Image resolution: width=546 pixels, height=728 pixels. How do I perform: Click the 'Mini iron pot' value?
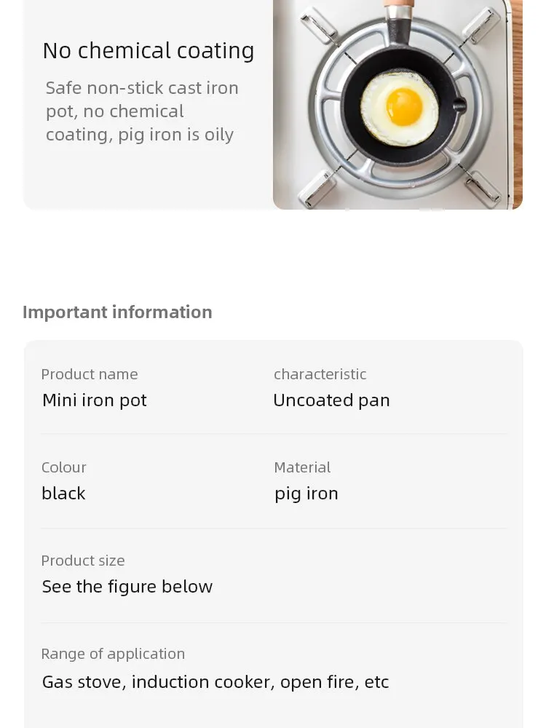coord(94,400)
